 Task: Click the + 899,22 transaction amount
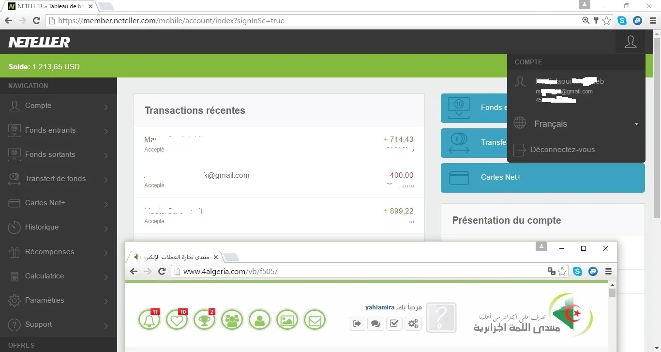coord(399,211)
